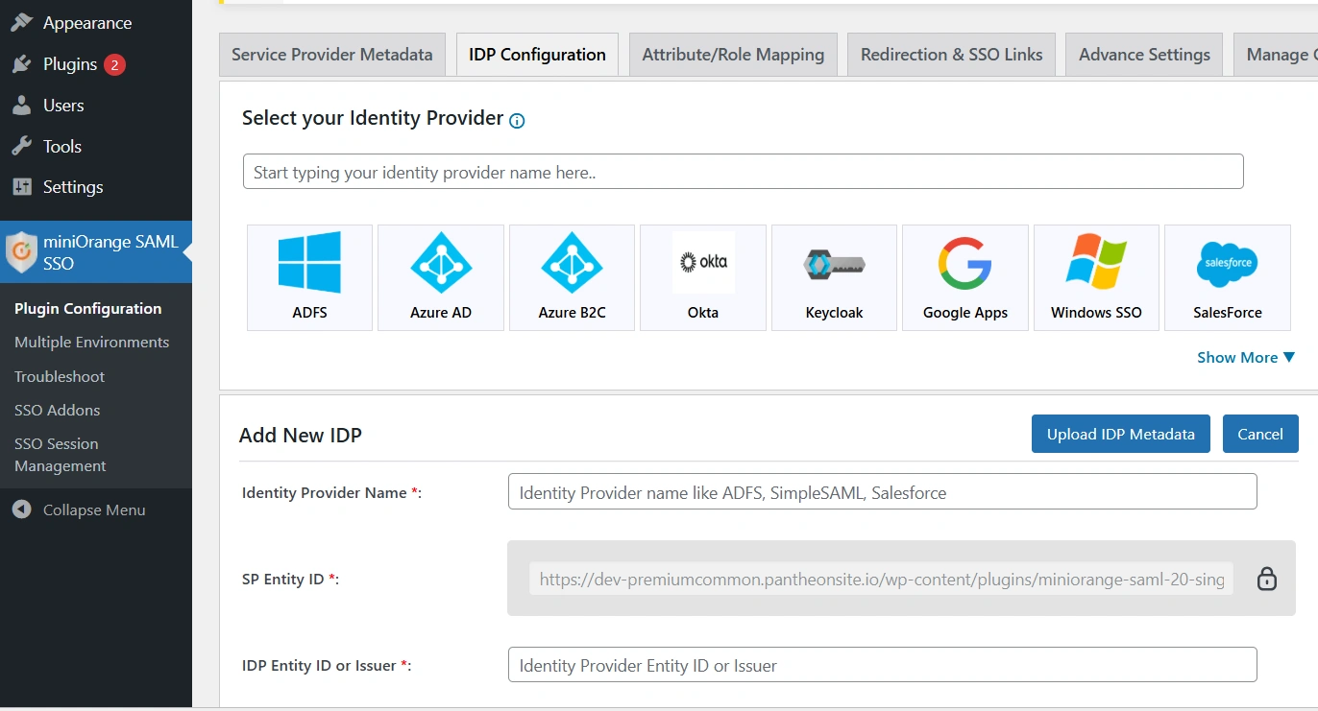Image resolution: width=1318 pixels, height=711 pixels.
Task: Open the Advance Settings tab
Action: point(1144,55)
